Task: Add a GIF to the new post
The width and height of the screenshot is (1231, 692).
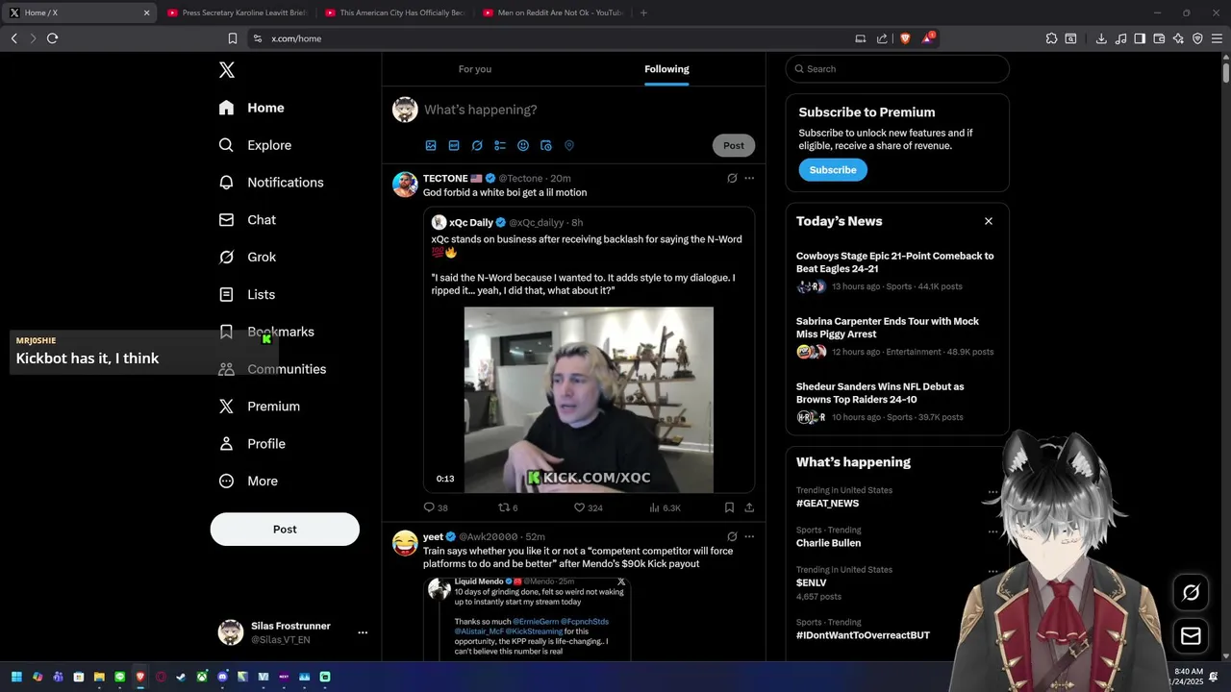Action: [x=454, y=146]
